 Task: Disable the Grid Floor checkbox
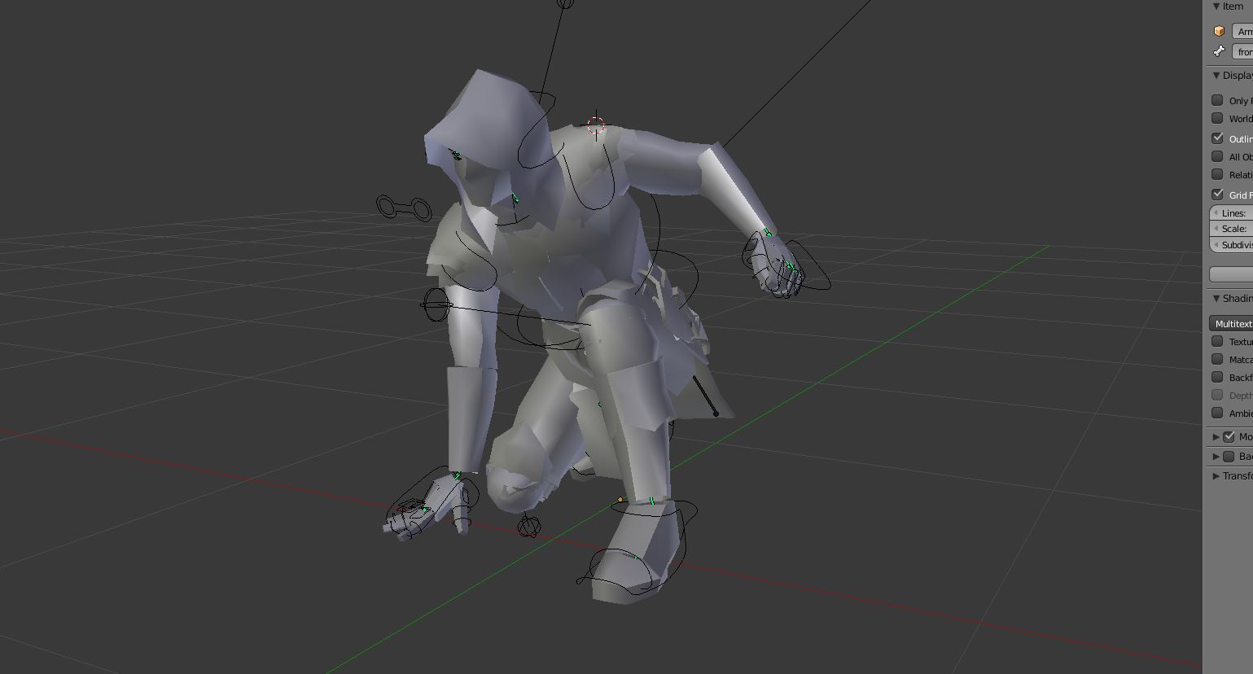click(x=1217, y=195)
